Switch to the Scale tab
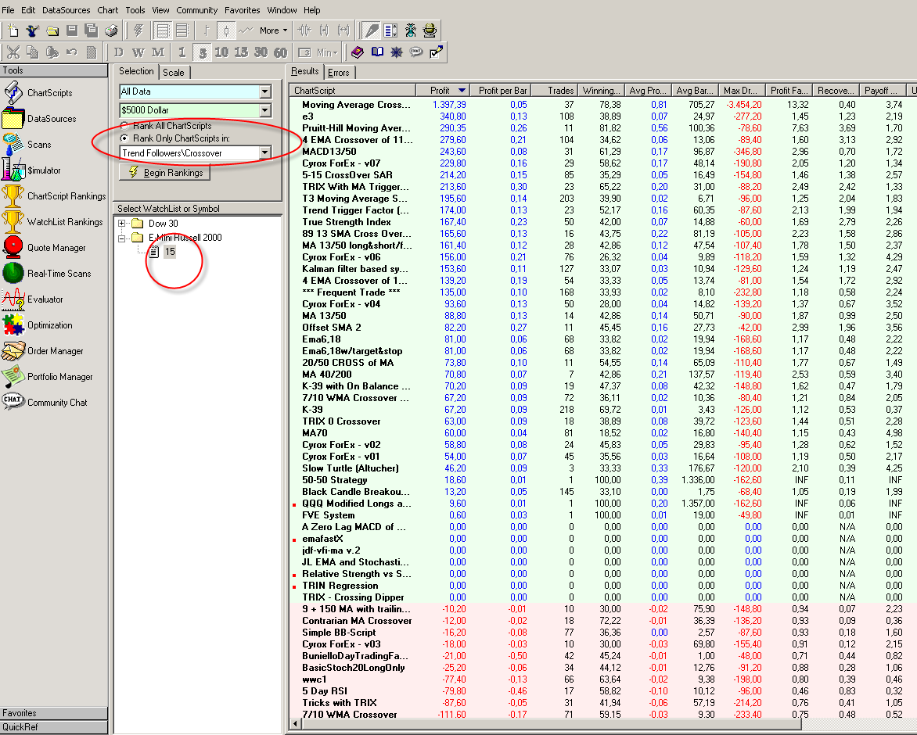The width and height of the screenshot is (917, 735). pos(173,73)
